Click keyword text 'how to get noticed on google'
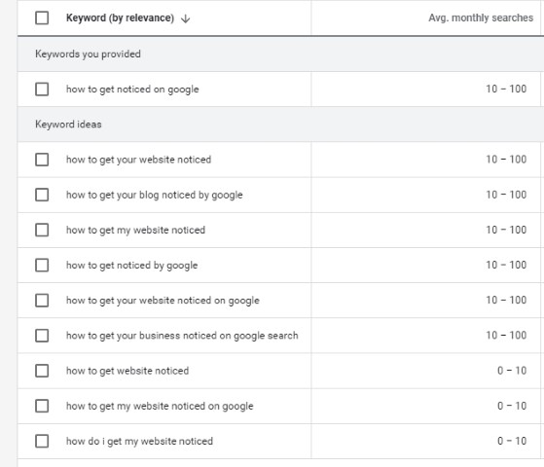544x467 pixels. click(x=132, y=90)
